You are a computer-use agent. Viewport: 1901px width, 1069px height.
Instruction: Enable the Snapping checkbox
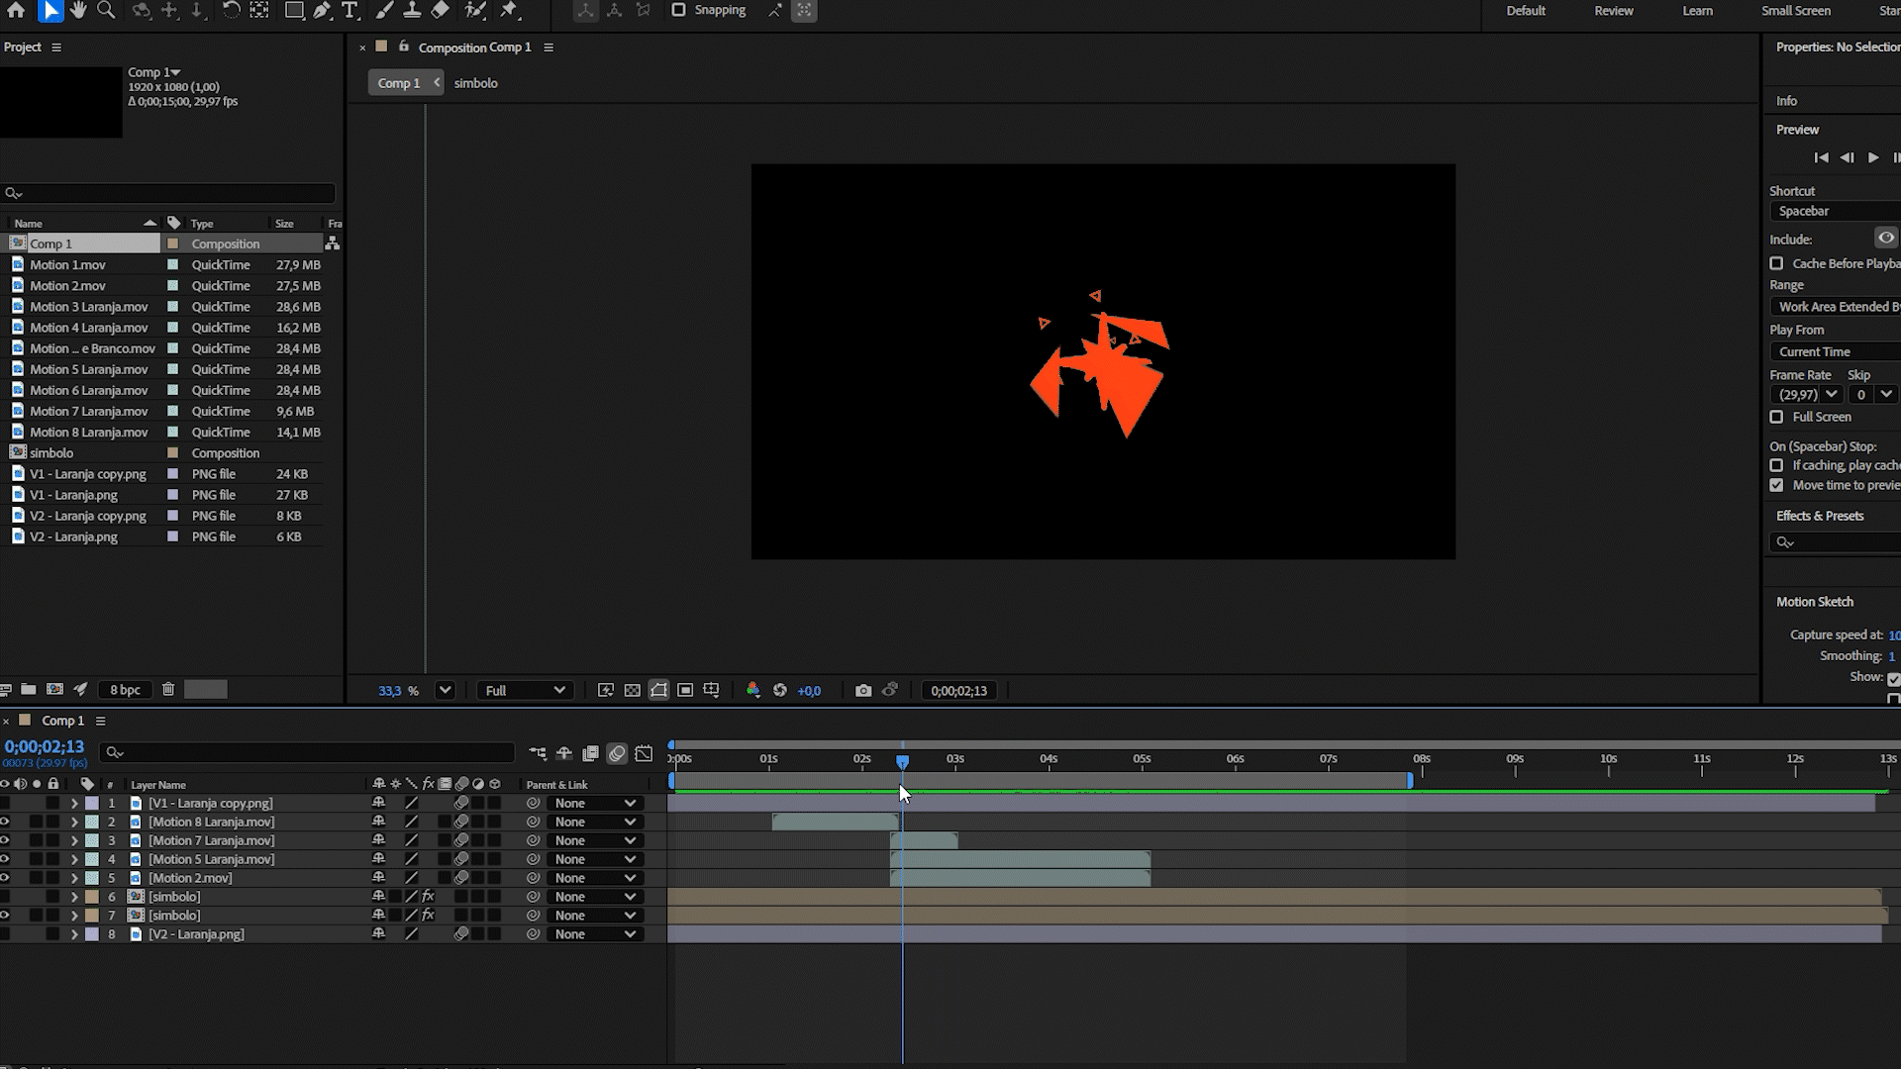click(678, 10)
